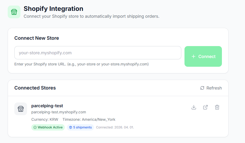Import orders using the download icon
The height and width of the screenshot is (143, 245).
click(x=194, y=107)
